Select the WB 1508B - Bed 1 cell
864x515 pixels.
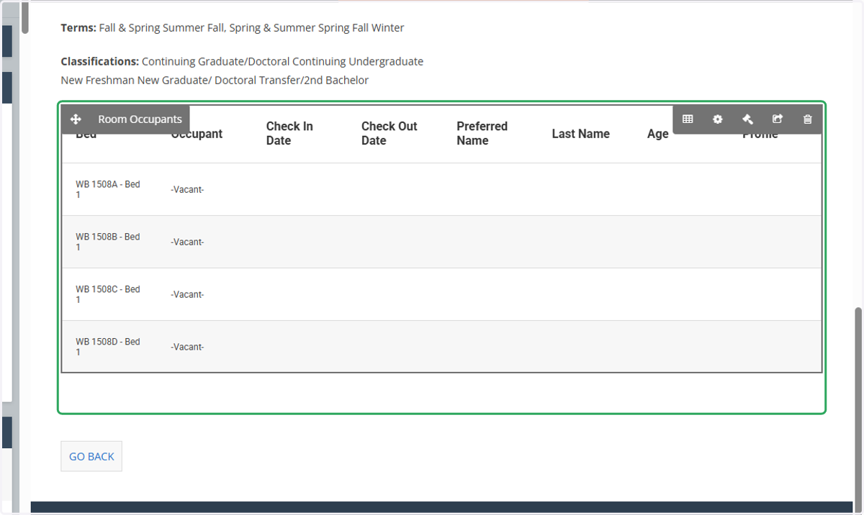coord(108,242)
